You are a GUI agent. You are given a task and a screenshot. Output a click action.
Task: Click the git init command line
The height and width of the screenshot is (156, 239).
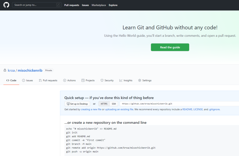click(x=72, y=133)
